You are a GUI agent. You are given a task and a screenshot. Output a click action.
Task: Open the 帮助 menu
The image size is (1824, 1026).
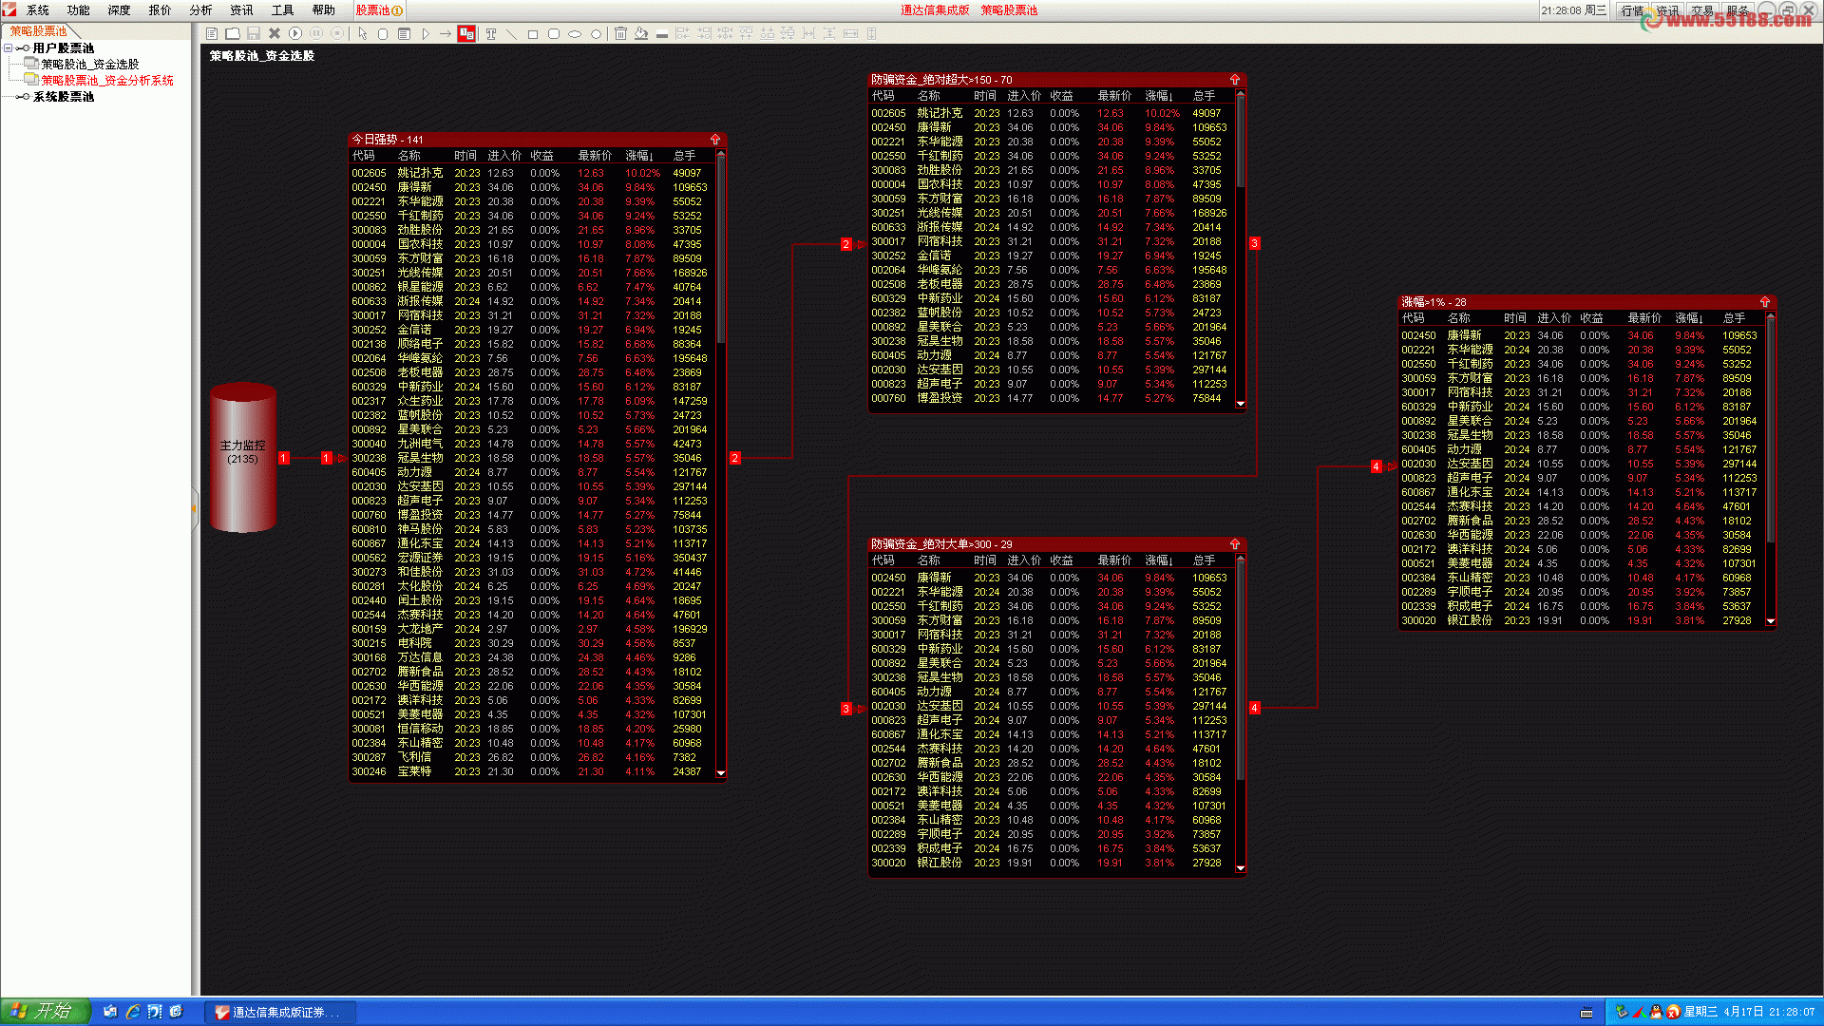(x=323, y=10)
